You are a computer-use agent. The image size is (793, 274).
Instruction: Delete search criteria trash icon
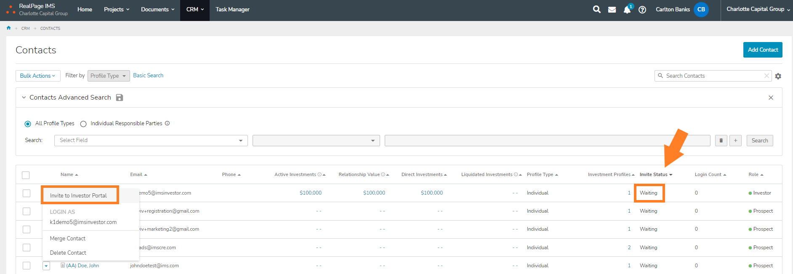tap(721, 140)
